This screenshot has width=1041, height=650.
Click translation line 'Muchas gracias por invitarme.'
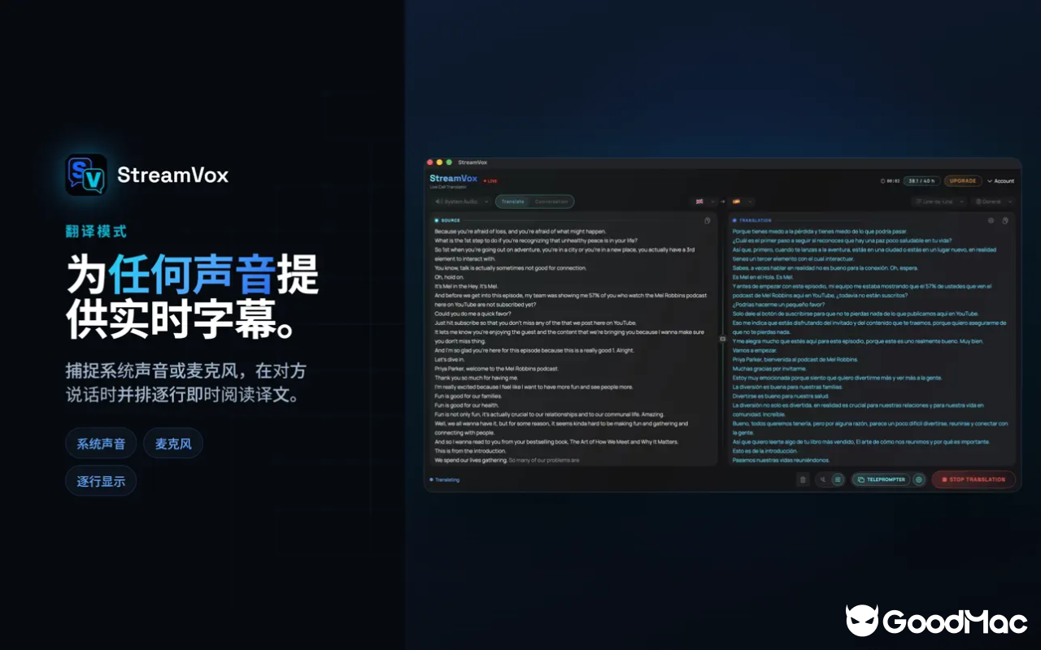click(768, 368)
